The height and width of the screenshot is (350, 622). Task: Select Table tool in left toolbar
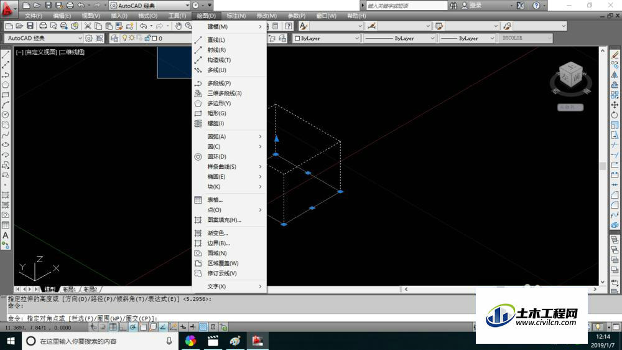(6, 225)
